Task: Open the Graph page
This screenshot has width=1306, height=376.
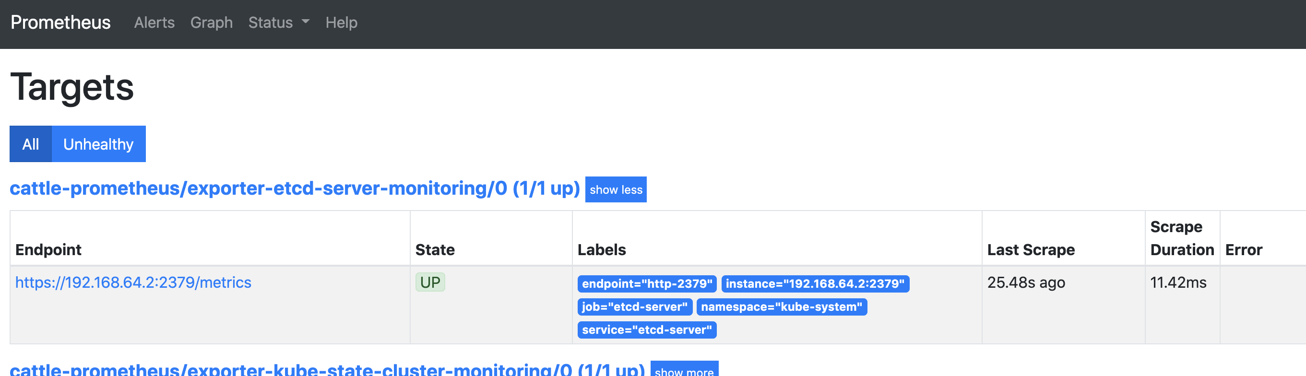Action: 212,22
